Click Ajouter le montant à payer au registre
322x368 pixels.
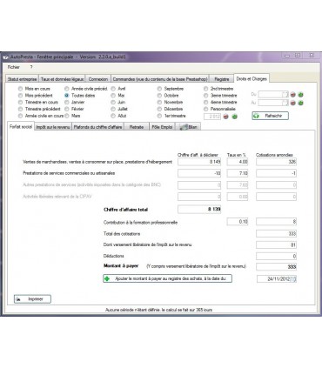pyautogui.click(x=167, y=278)
